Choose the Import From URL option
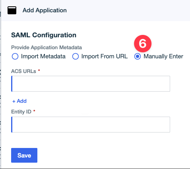The height and width of the screenshot is (169, 190). tap(76, 56)
